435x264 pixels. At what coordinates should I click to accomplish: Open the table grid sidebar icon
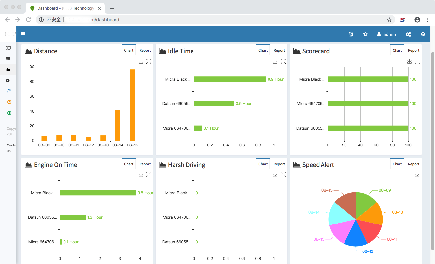point(8,59)
